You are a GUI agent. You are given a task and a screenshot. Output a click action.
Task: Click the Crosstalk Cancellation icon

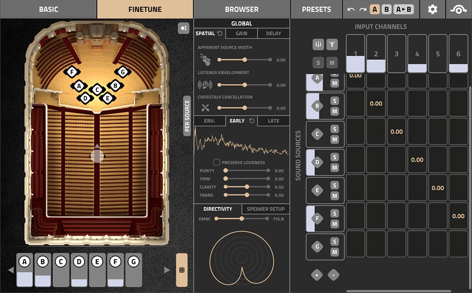click(205, 107)
